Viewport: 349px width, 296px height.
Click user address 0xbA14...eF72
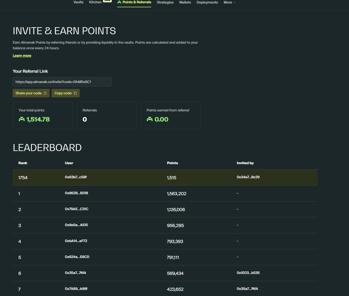point(76,241)
